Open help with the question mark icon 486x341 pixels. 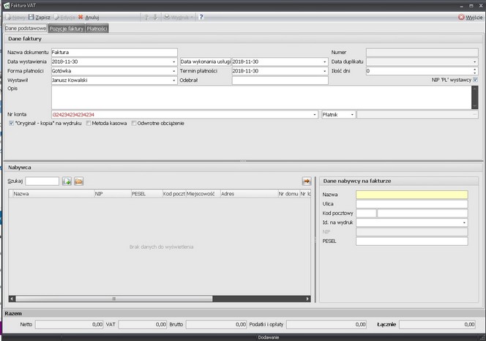coord(201,16)
